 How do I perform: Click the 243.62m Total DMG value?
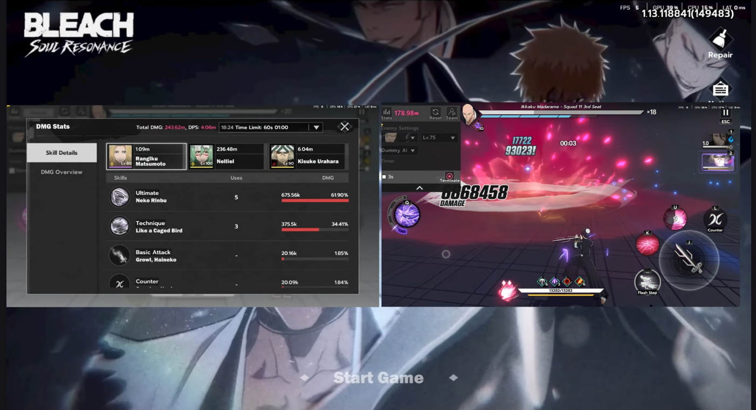click(175, 127)
